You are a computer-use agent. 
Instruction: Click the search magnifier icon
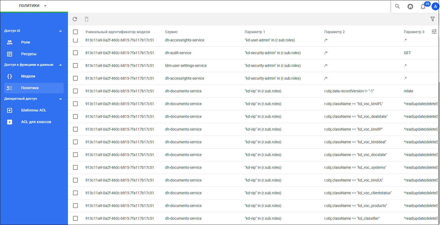point(397,6)
